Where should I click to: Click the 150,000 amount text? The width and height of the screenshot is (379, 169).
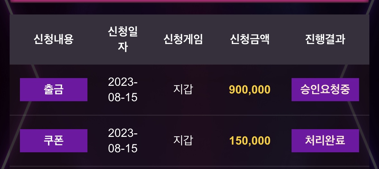tap(250, 141)
